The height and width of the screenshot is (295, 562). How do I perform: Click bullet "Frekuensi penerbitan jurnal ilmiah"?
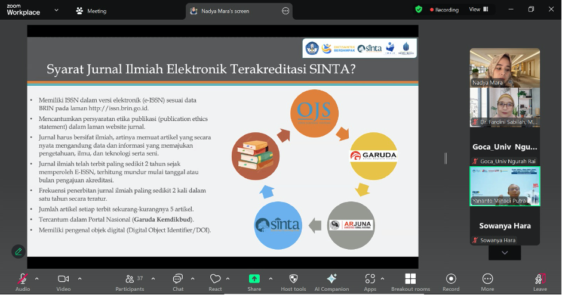tap(122, 194)
